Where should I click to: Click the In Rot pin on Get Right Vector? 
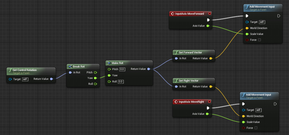coord(176,87)
